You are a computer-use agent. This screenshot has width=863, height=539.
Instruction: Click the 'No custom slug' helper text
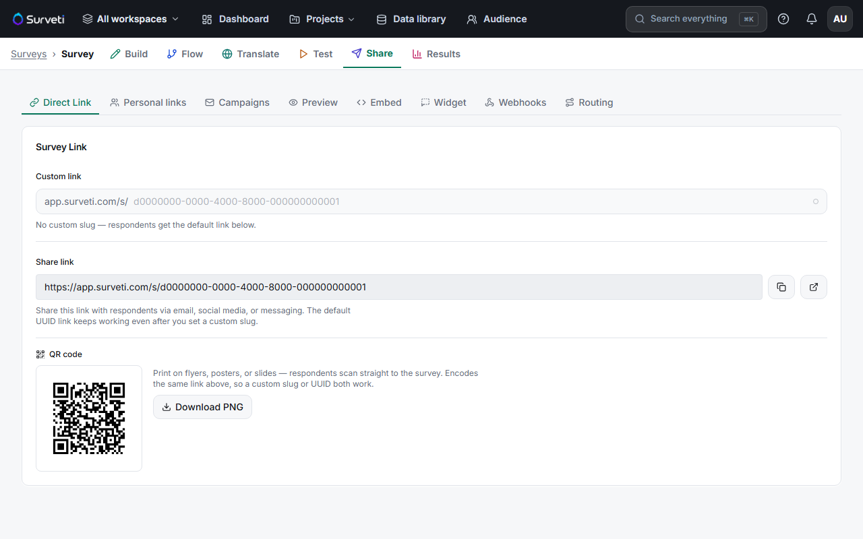(x=146, y=225)
